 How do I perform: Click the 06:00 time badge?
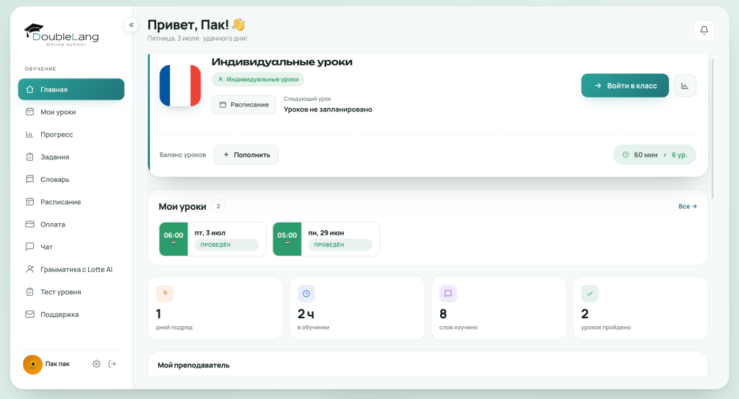pos(174,239)
